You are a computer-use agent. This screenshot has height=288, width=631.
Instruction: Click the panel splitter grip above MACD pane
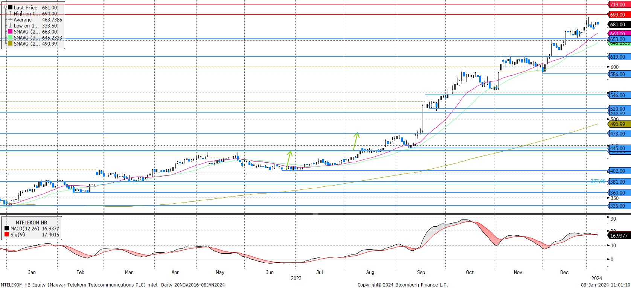point(315,214)
